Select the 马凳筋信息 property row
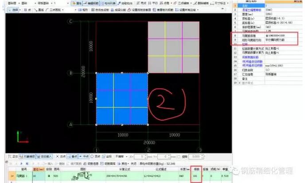The height and width of the screenshot is (183, 307). point(247,35)
